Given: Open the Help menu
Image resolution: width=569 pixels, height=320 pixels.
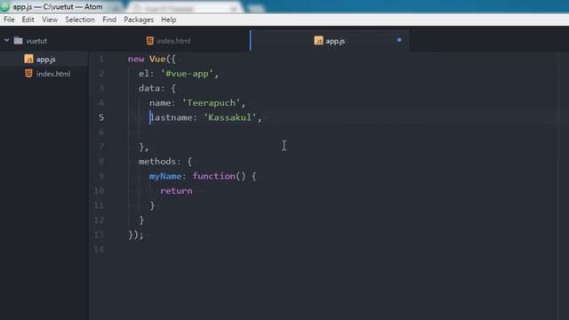Looking at the screenshot, I should pyautogui.click(x=169, y=20).
